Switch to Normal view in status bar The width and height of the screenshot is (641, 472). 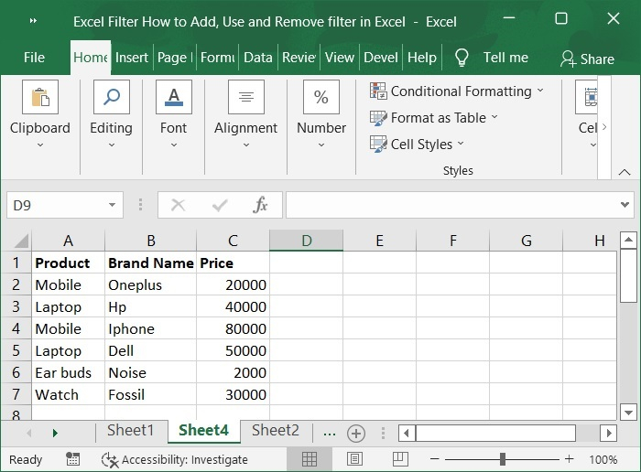coord(310,459)
